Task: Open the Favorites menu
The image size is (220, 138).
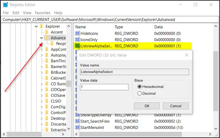Action: coord(43,13)
